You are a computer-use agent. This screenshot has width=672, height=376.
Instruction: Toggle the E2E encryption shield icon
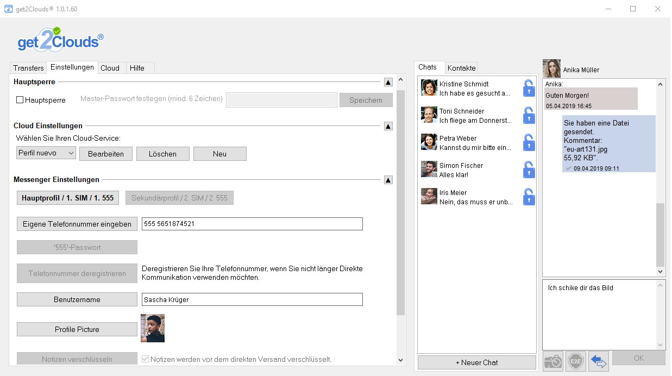pyautogui.click(x=575, y=361)
